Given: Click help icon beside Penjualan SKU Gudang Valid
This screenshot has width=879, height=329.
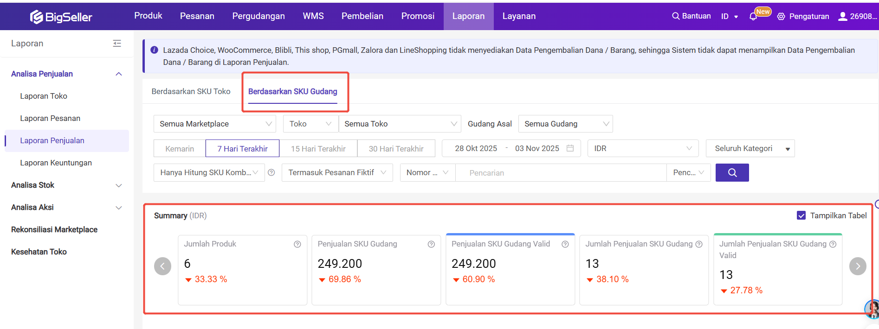Looking at the screenshot, I should click(x=565, y=244).
